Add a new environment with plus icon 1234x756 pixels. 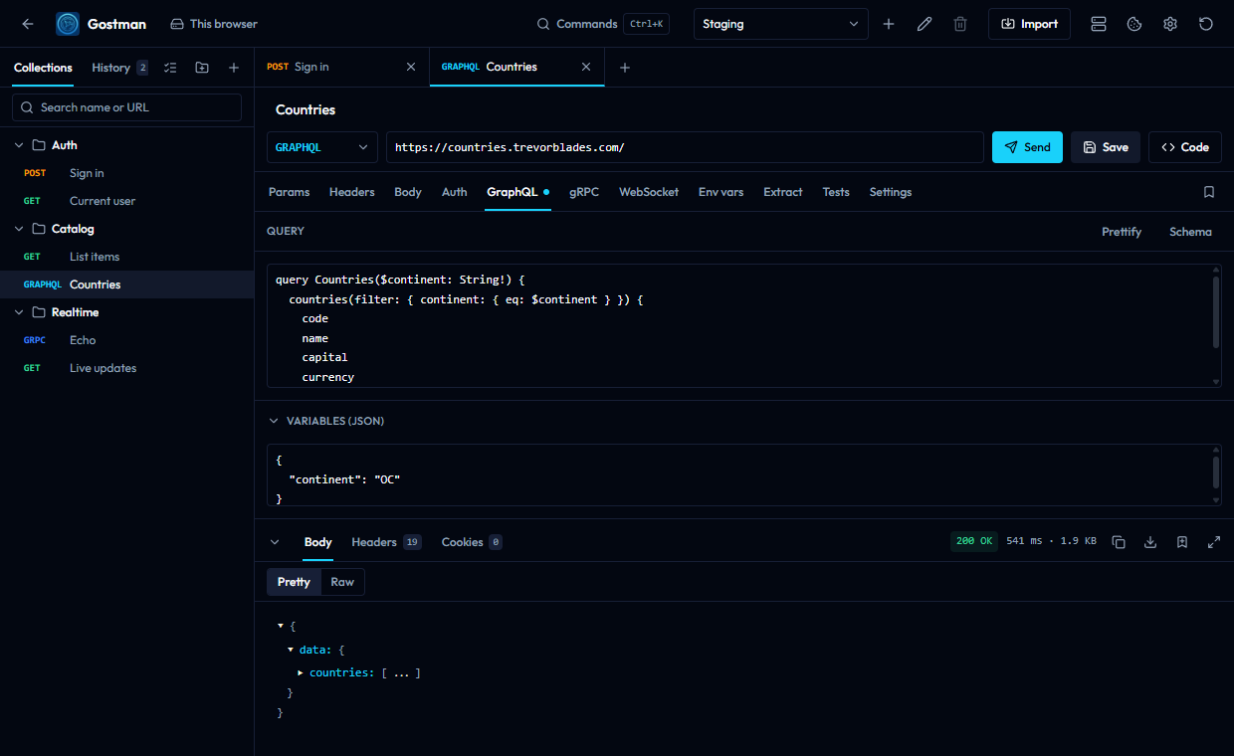pyautogui.click(x=889, y=24)
